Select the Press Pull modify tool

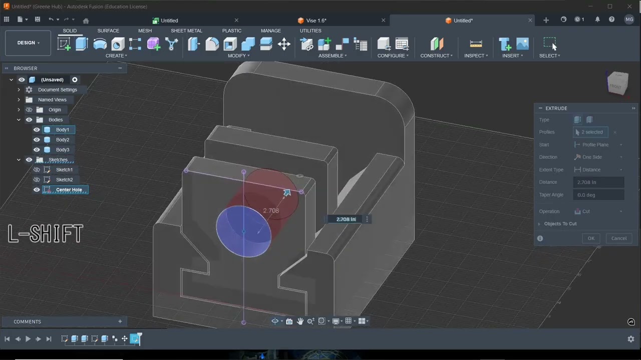point(194,44)
